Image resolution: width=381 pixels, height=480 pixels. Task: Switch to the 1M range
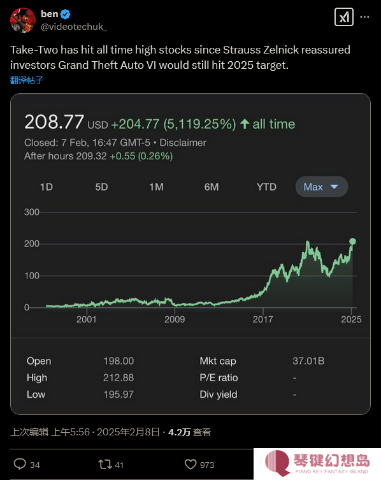(x=156, y=187)
